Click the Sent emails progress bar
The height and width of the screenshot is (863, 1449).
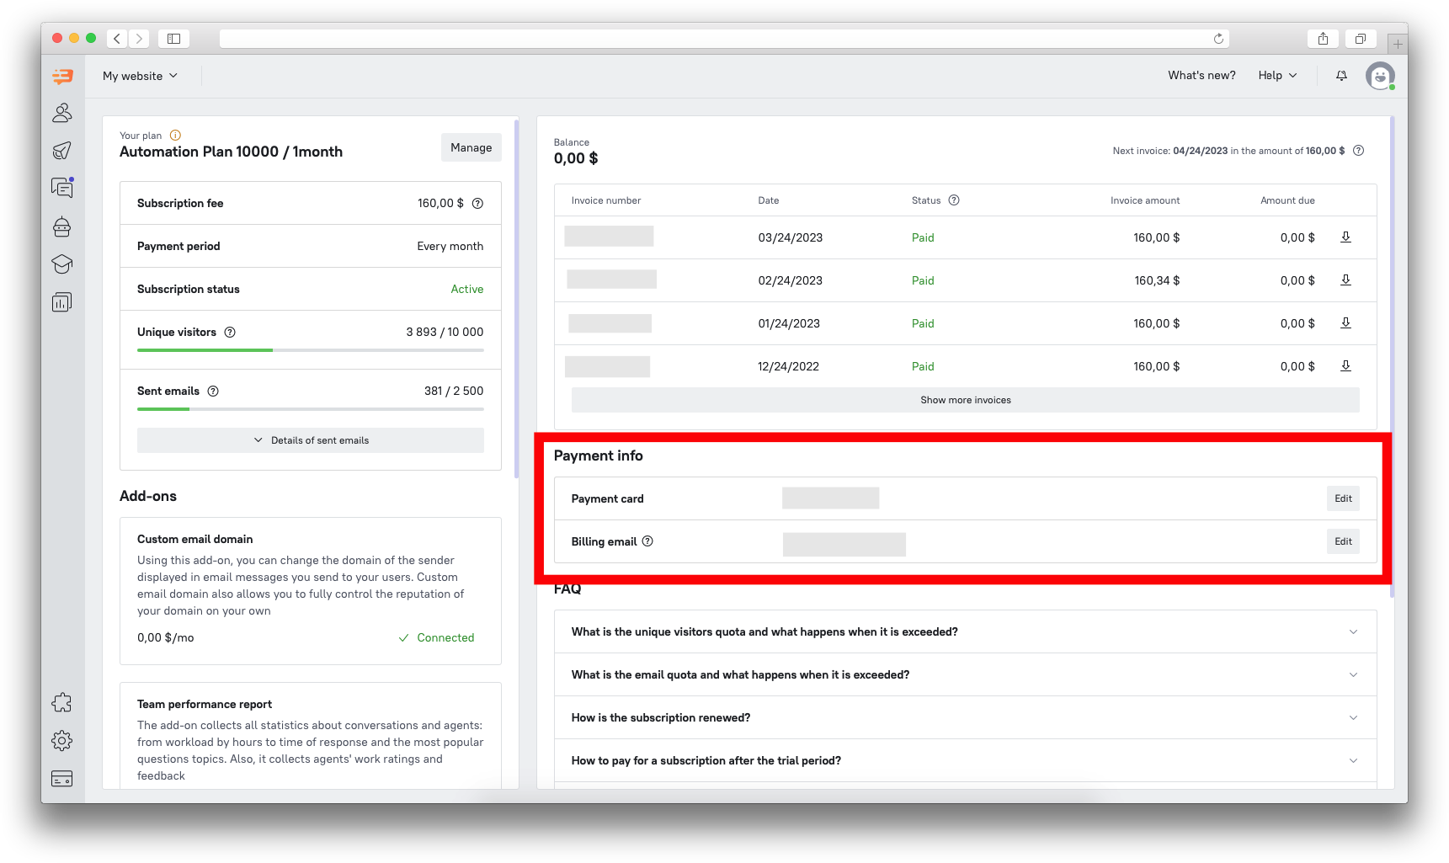(311, 409)
